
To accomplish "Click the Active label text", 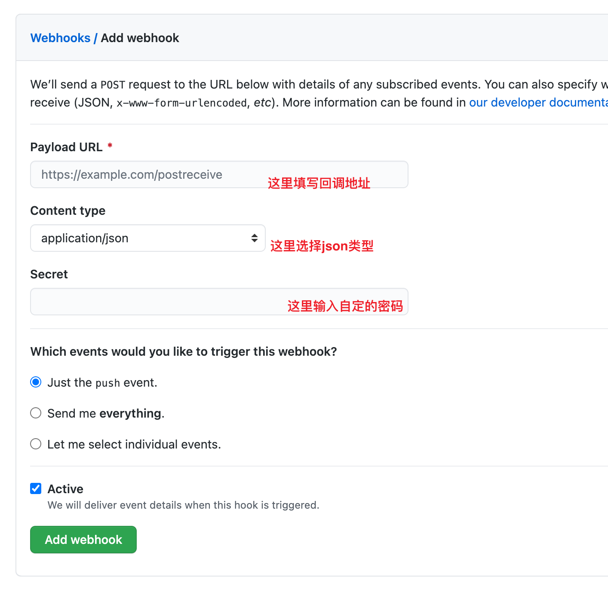I will pos(65,489).
